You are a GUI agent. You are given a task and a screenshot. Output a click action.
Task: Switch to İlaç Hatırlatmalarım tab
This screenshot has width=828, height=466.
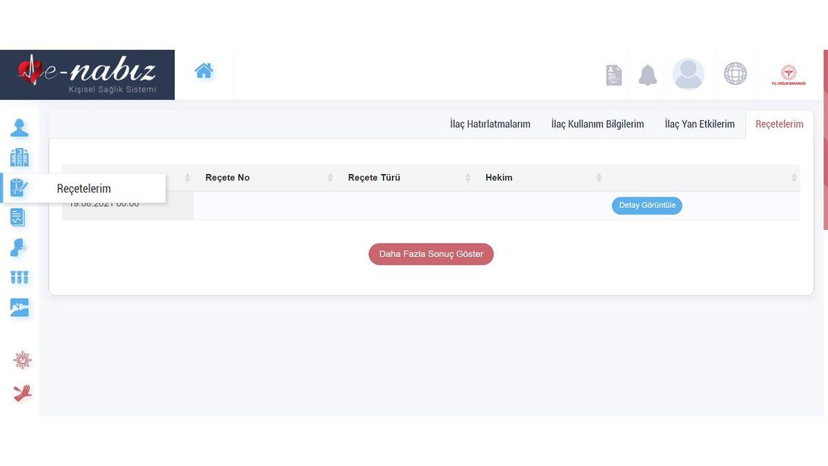click(x=490, y=124)
